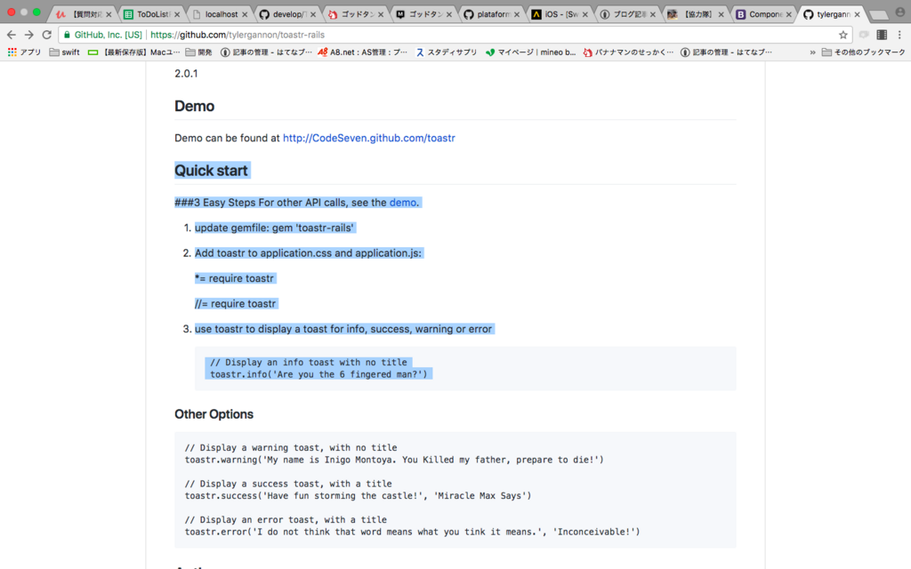Open the アプリ apps shortcut
911x569 pixels.
click(x=24, y=52)
